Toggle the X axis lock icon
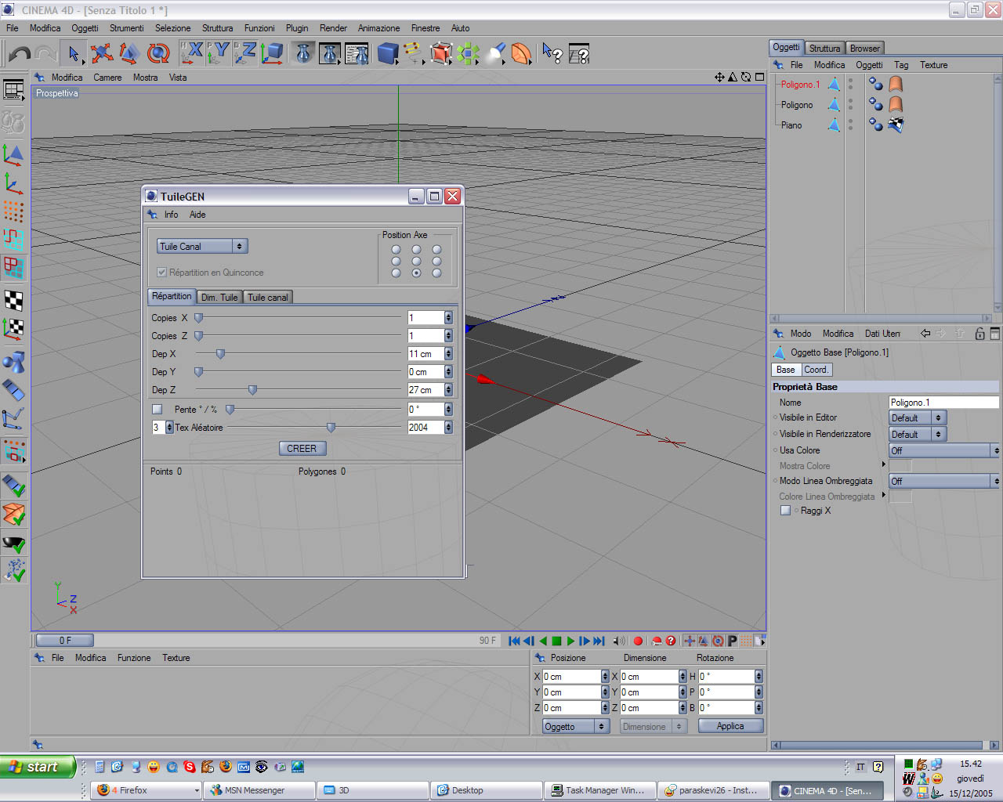Image resolution: width=1003 pixels, height=802 pixels. tap(193, 53)
